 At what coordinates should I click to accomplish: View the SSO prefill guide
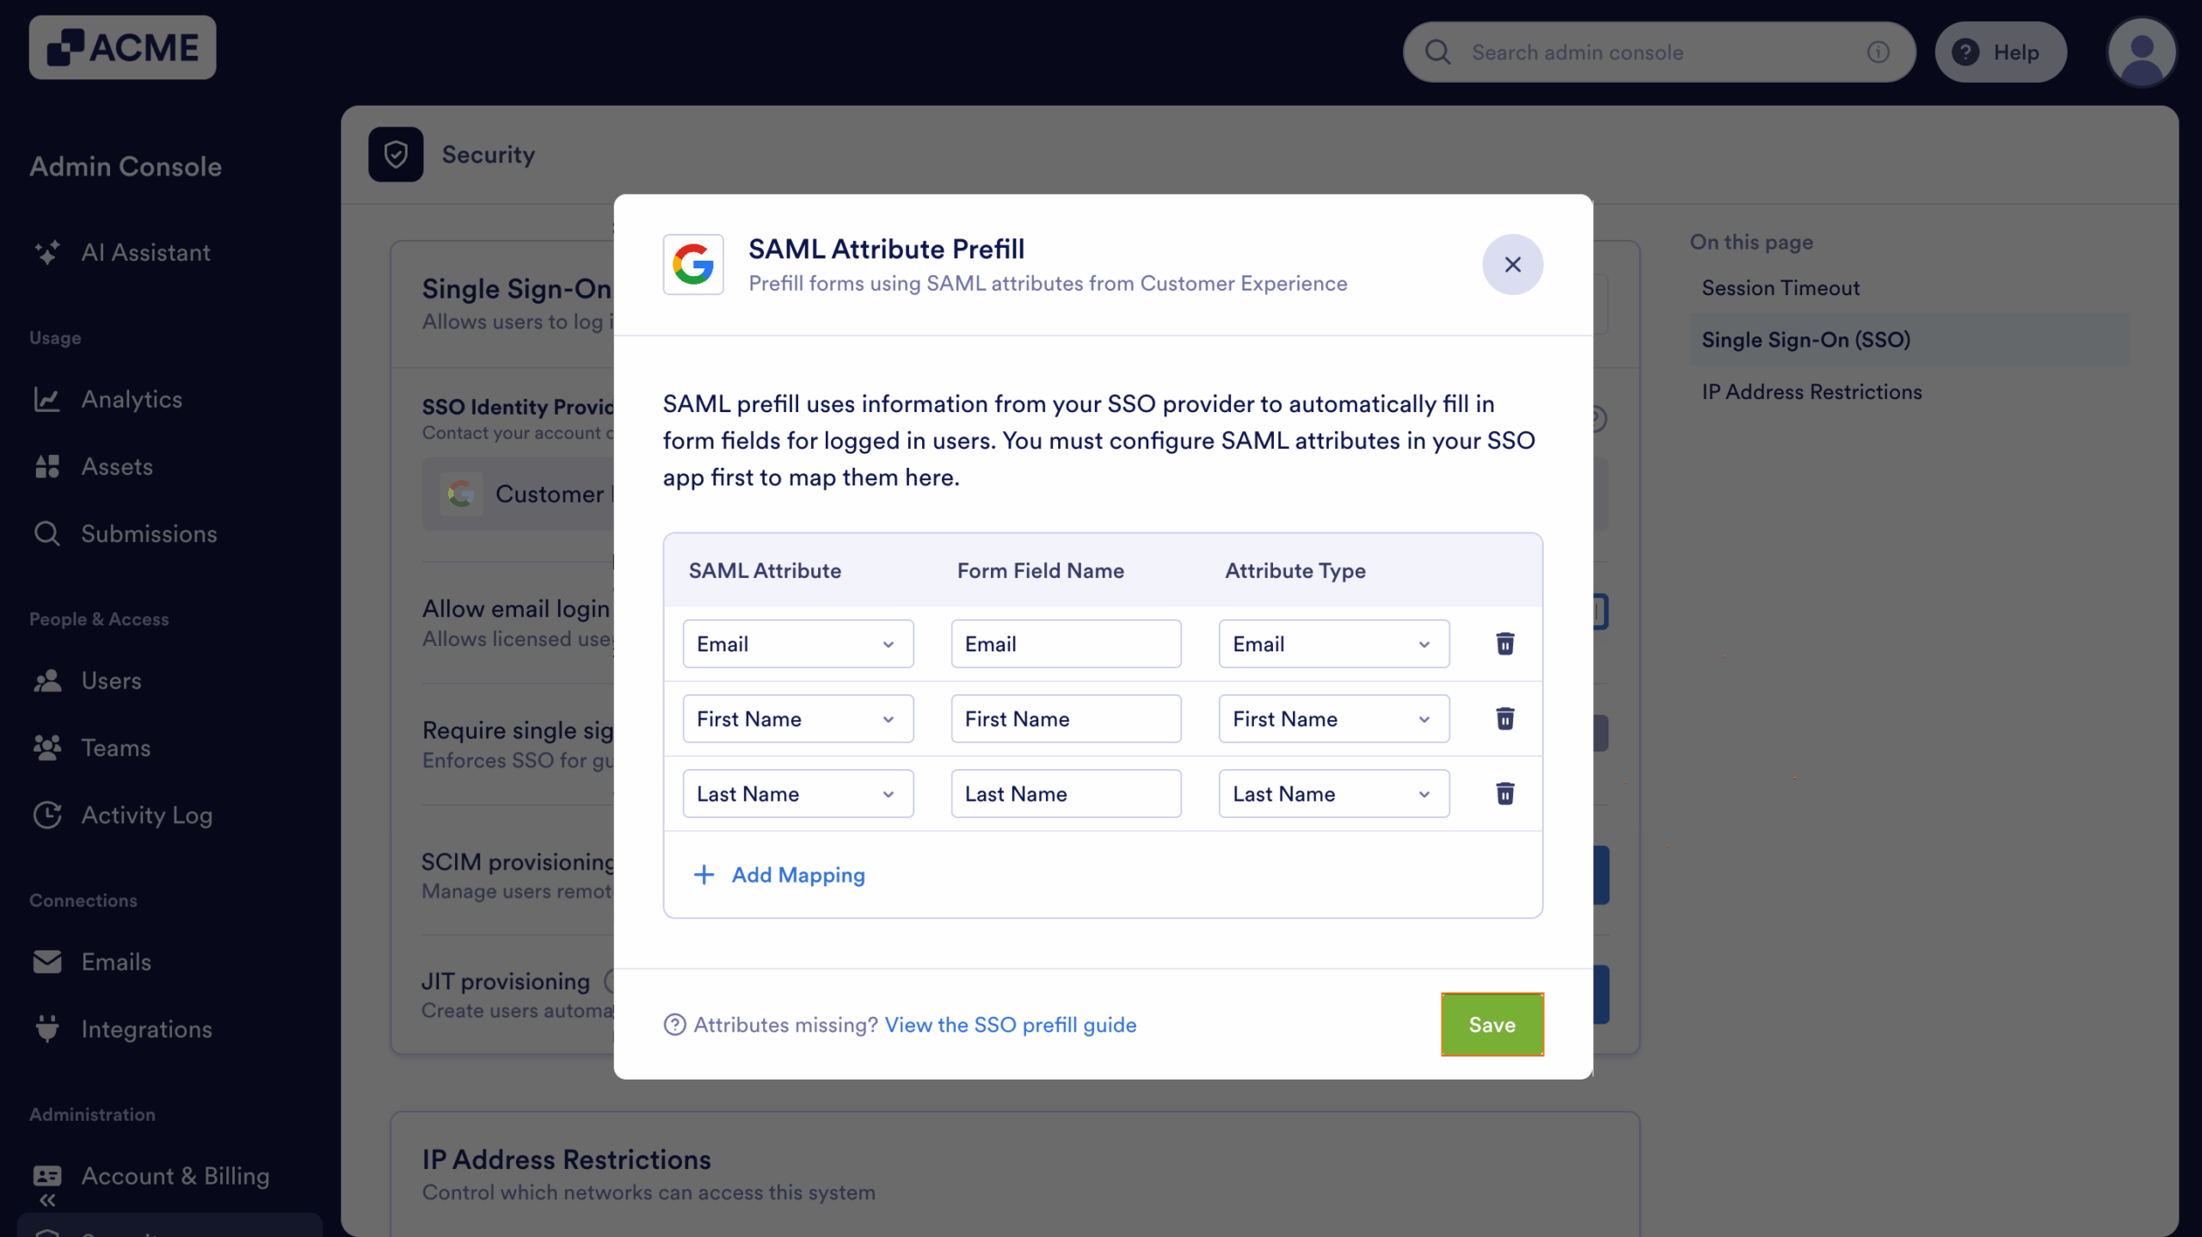[1009, 1025]
